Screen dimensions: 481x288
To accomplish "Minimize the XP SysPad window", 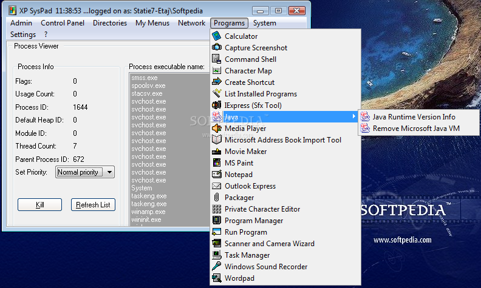I will [x=261, y=11].
